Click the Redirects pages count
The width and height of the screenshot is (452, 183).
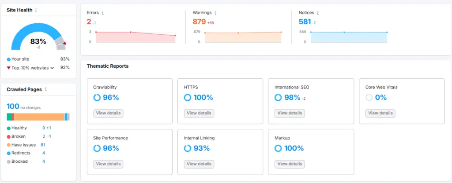pyautogui.click(x=44, y=153)
